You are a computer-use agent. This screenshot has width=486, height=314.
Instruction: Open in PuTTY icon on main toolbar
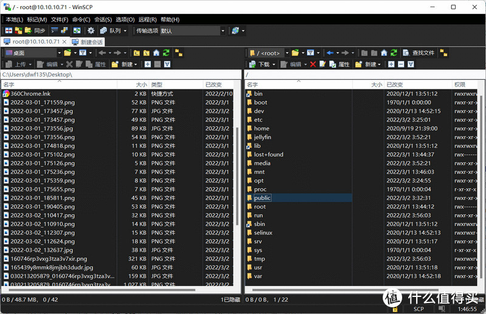pos(64,30)
